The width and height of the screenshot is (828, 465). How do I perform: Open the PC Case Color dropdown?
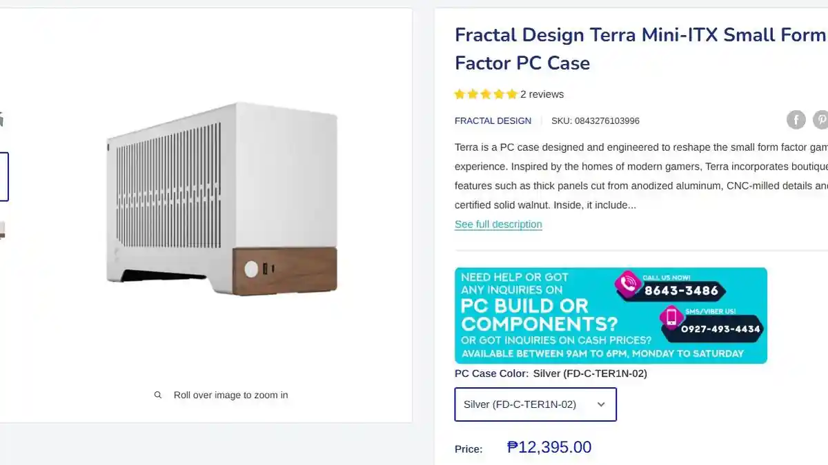535,404
